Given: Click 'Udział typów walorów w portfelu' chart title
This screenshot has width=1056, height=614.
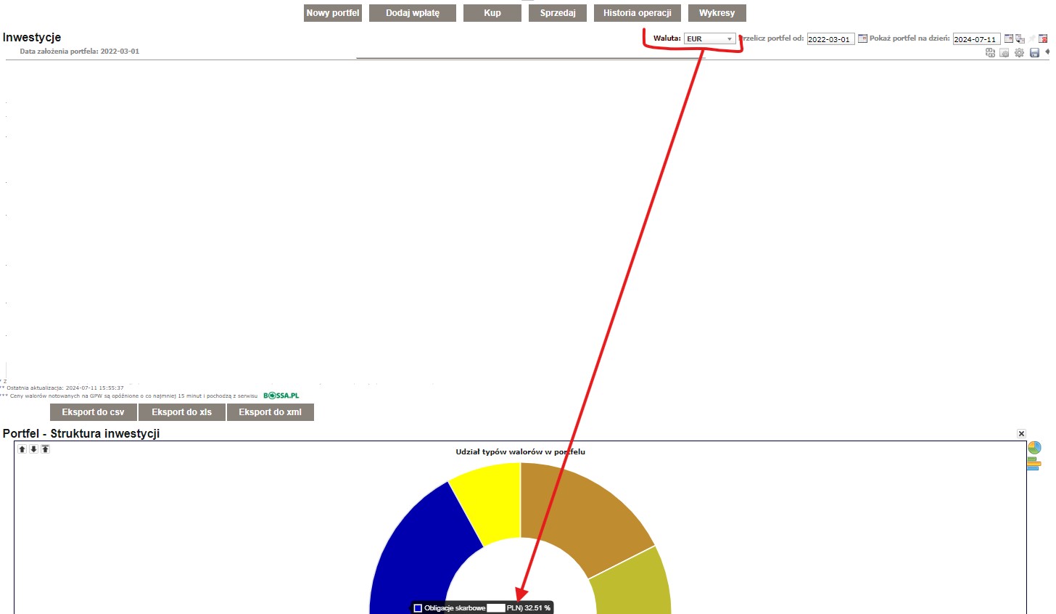Looking at the screenshot, I should 520,451.
